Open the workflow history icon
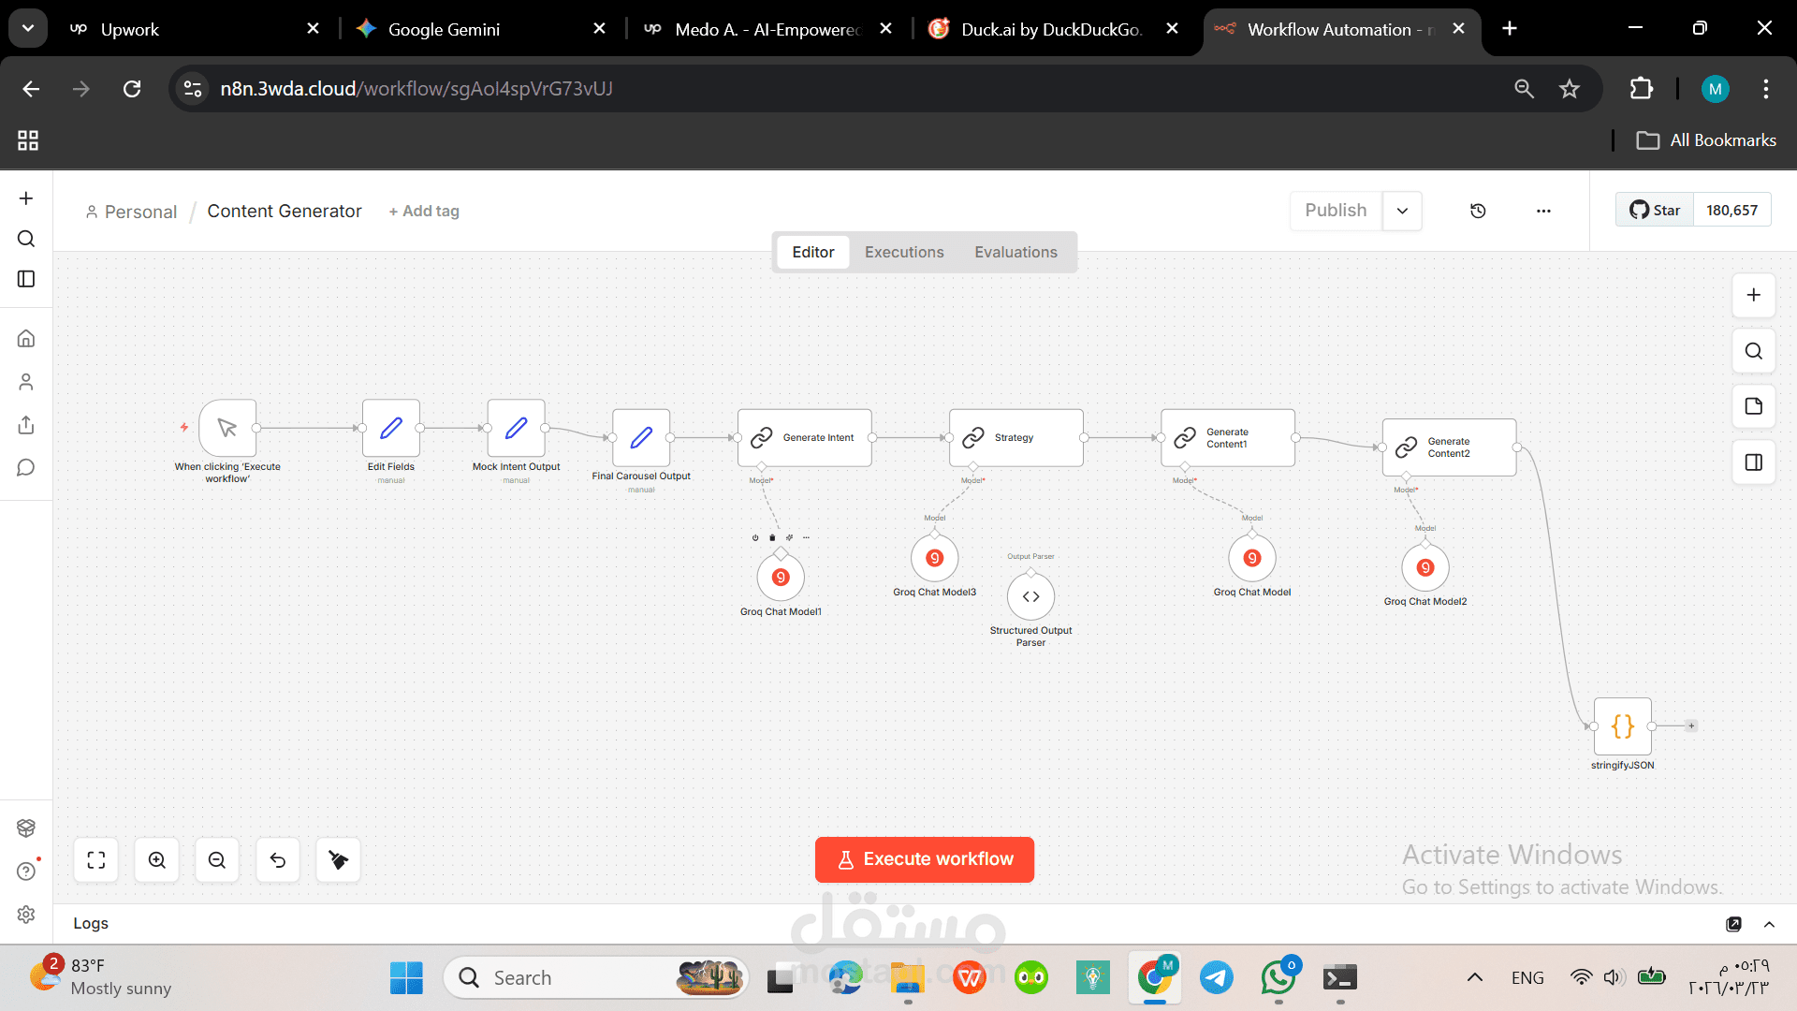The width and height of the screenshot is (1797, 1011). (1478, 211)
